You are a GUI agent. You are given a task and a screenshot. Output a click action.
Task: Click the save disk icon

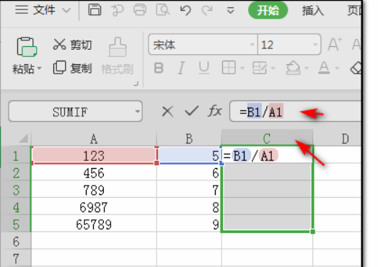(x=94, y=10)
